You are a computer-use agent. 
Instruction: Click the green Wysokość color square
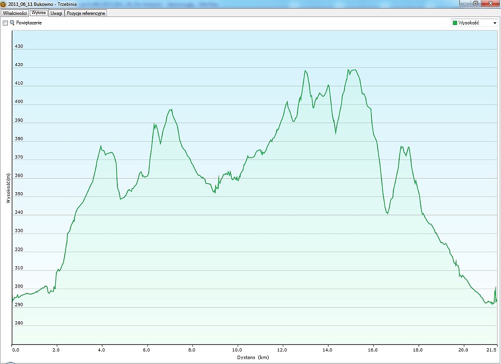click(x=455, y=23)
